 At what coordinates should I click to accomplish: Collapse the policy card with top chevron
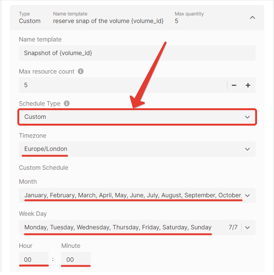coord(252,17)
